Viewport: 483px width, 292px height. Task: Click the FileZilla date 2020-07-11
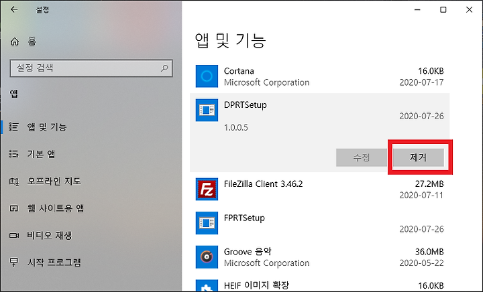421,195
